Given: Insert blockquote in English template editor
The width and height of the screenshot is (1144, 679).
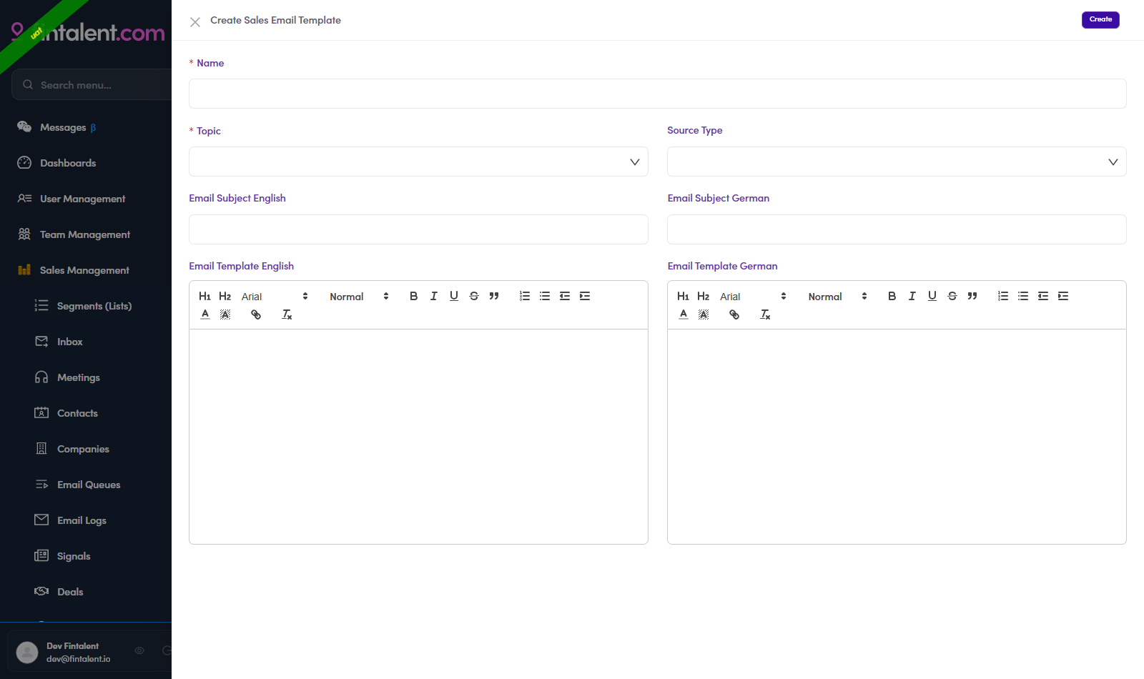Looking at the screenshot, I should coord(493,296).
